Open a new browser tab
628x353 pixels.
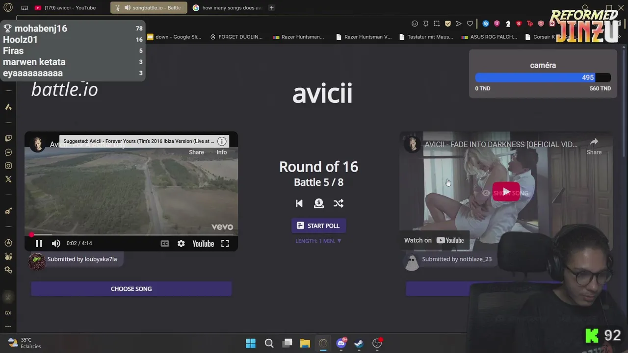tap(271, 8)
